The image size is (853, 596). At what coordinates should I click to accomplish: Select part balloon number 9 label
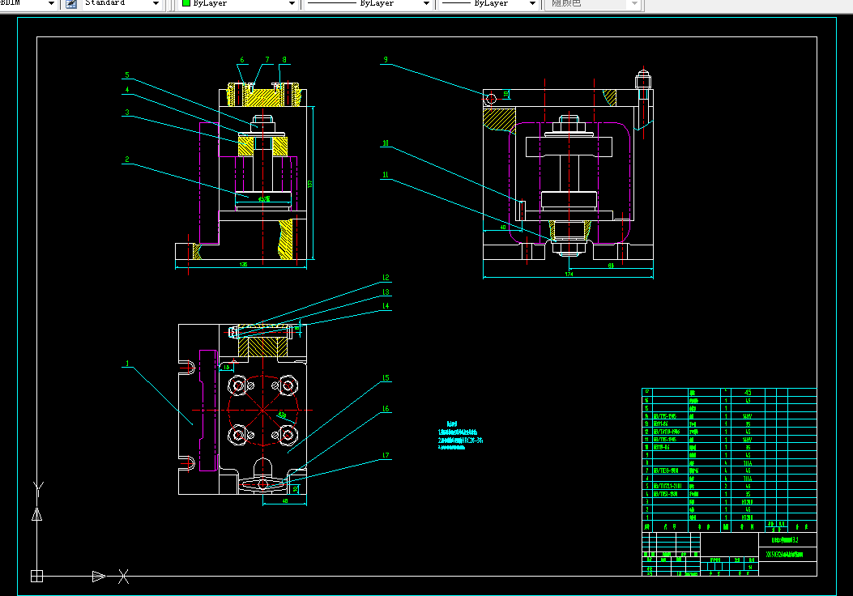pos(386,60)
